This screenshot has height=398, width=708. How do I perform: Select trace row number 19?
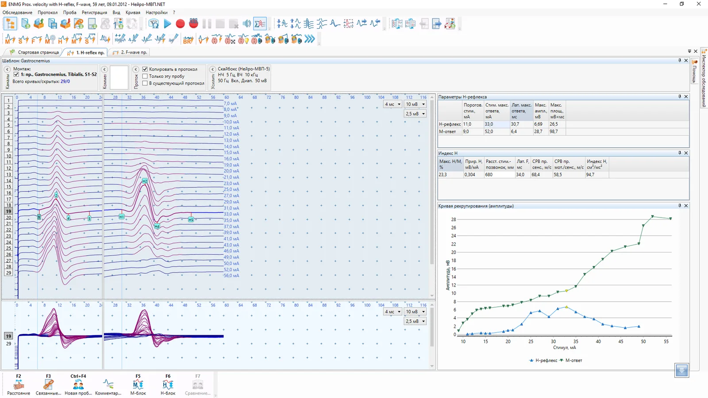8,211
